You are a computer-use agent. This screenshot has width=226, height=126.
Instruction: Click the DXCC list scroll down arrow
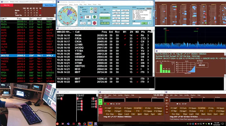[150, 19]
